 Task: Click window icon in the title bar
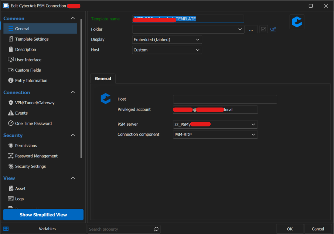tap(6, 6)
